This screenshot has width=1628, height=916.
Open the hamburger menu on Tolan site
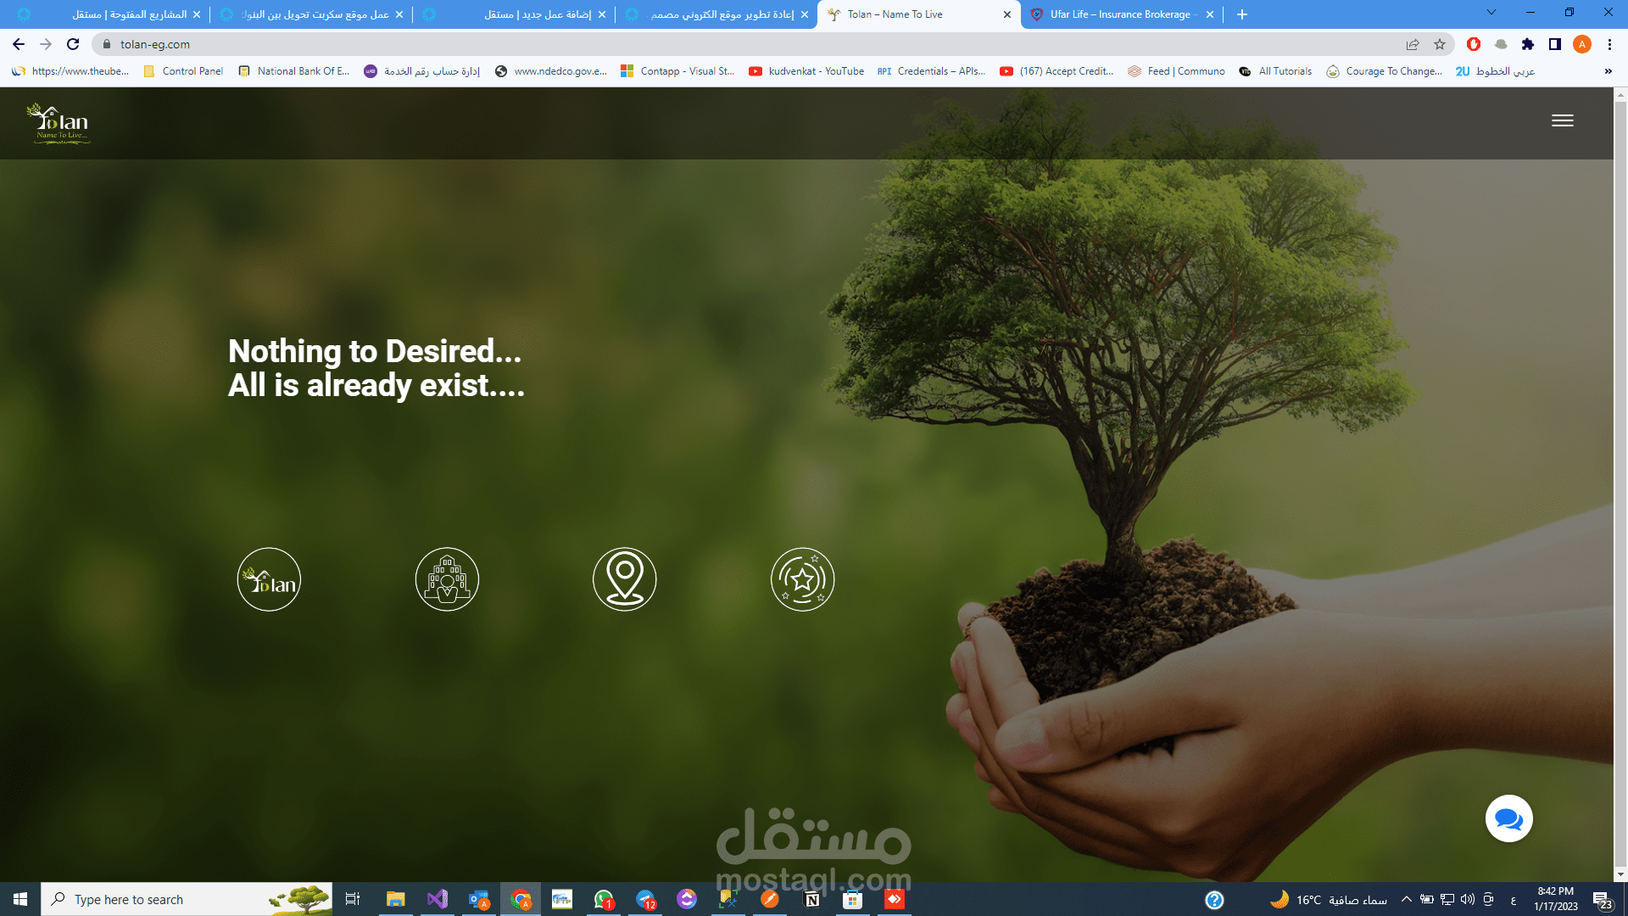click(x=1562, y=120)
